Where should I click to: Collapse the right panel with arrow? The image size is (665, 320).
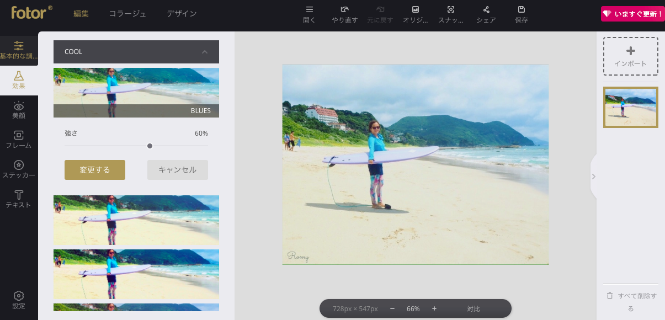pyautogui.click(x=594, y=177)
